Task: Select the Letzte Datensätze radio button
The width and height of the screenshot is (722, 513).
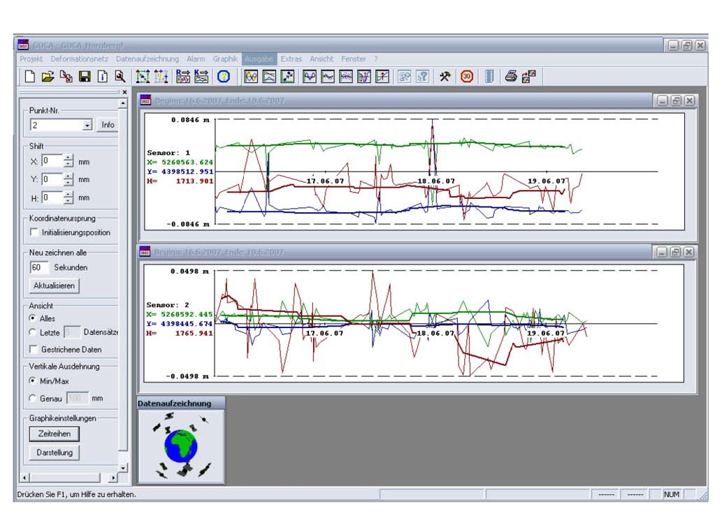Action: pyautogui.click(x=32, y=332)
